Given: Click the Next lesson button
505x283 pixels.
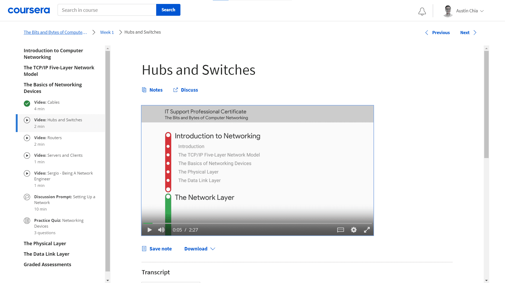Looking at the screenshot, I should pyautogui.click(x=465, y=32).
